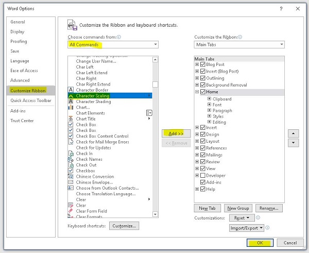Image resolution: width=309 pixels, height=253 pixels.
Task: Click the Character Shading command icon
Action: (71, 102)
